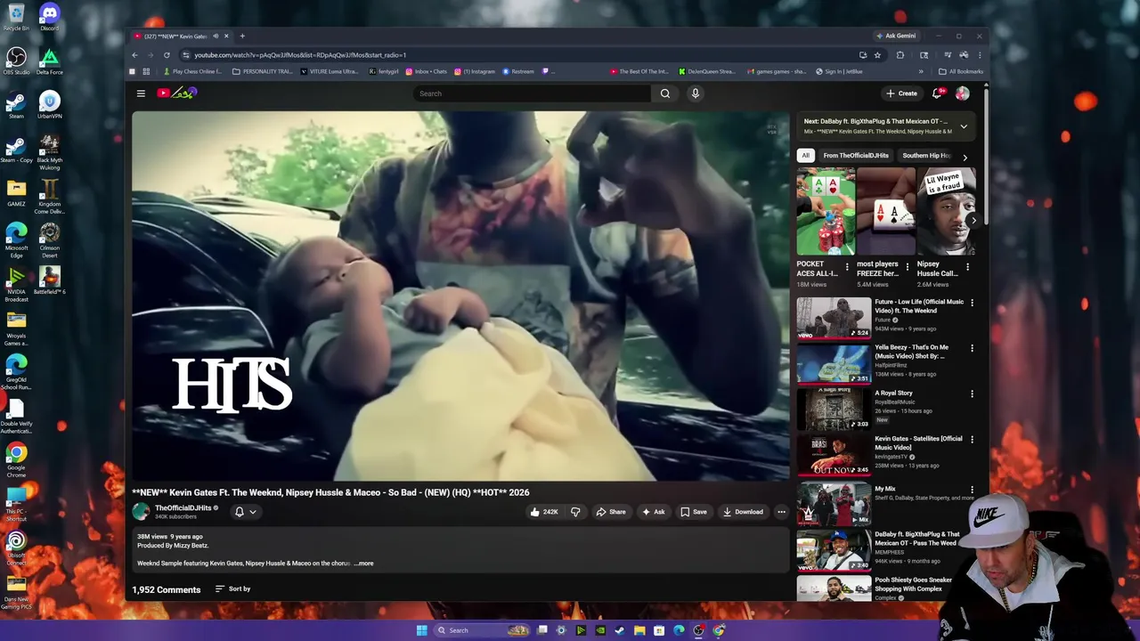The width and height of the screenshot is (1140, 641).
Task: Share the video
Action: click(610, 512)
